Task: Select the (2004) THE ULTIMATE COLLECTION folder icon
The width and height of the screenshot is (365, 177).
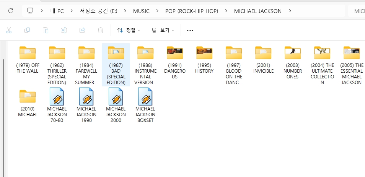Action: (322, 53)
